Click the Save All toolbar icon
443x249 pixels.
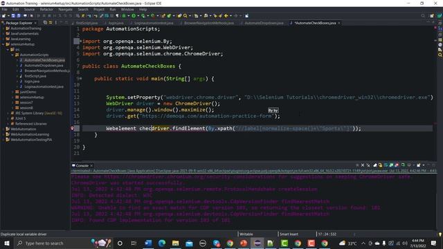point(19,16)
